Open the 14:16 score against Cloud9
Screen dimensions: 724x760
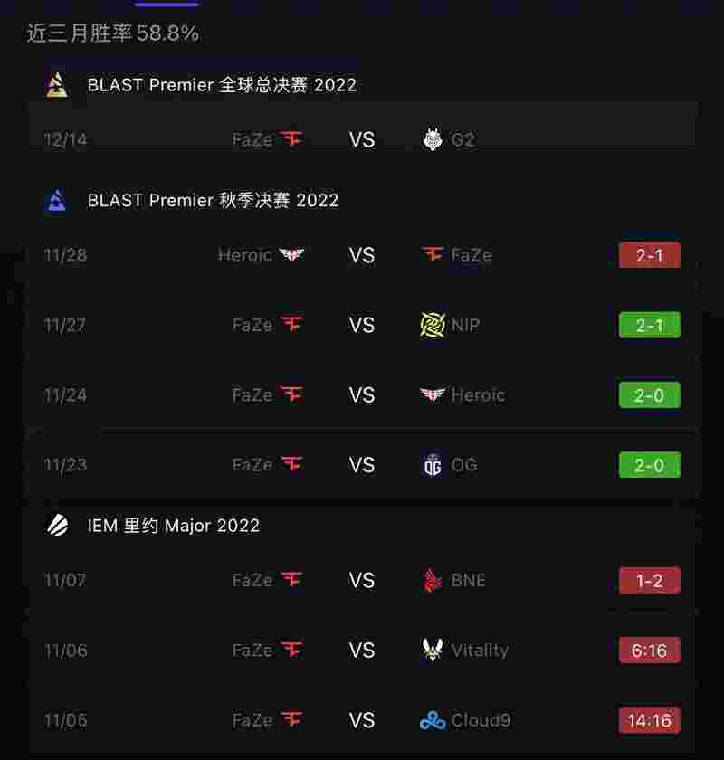click(x=649, y=721)
